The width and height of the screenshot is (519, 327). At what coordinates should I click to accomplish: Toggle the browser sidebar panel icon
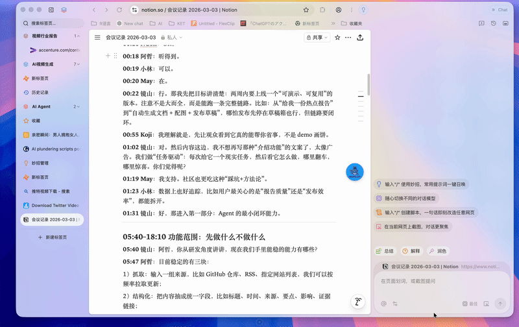[51, 10]
